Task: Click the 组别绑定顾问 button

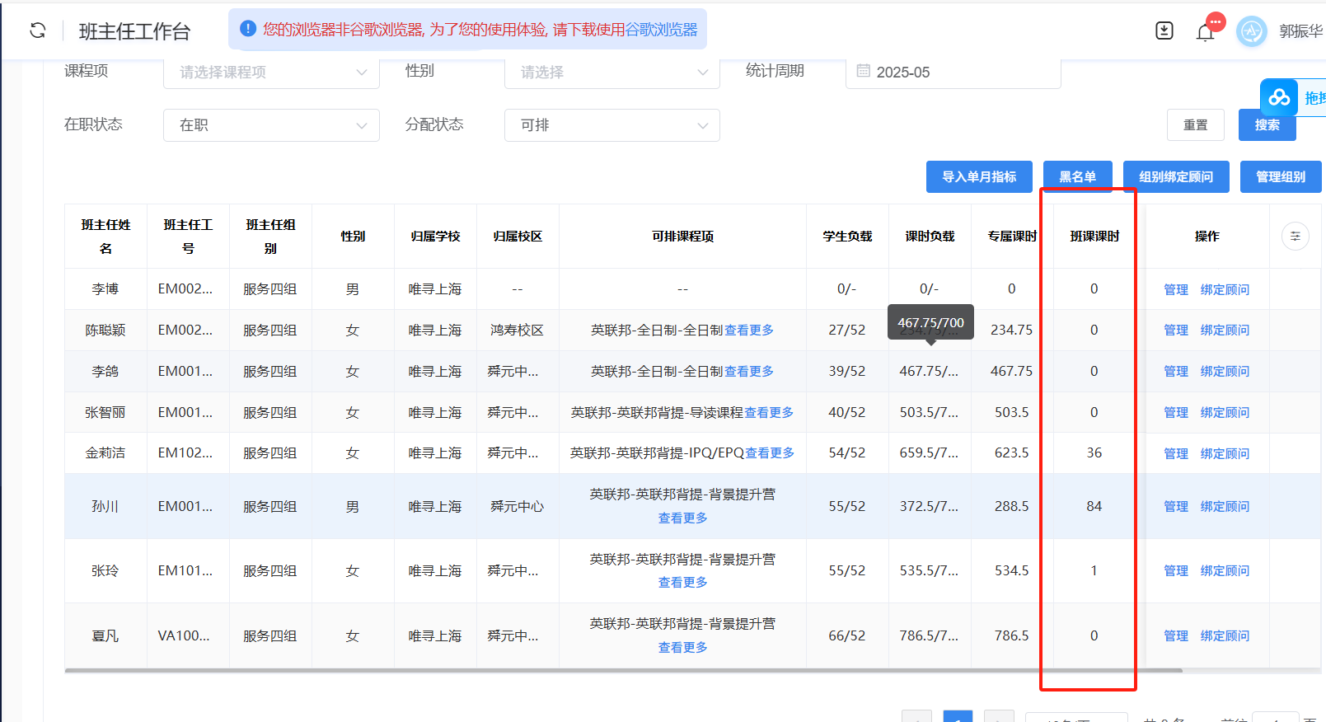Action: pos(1176,177)
